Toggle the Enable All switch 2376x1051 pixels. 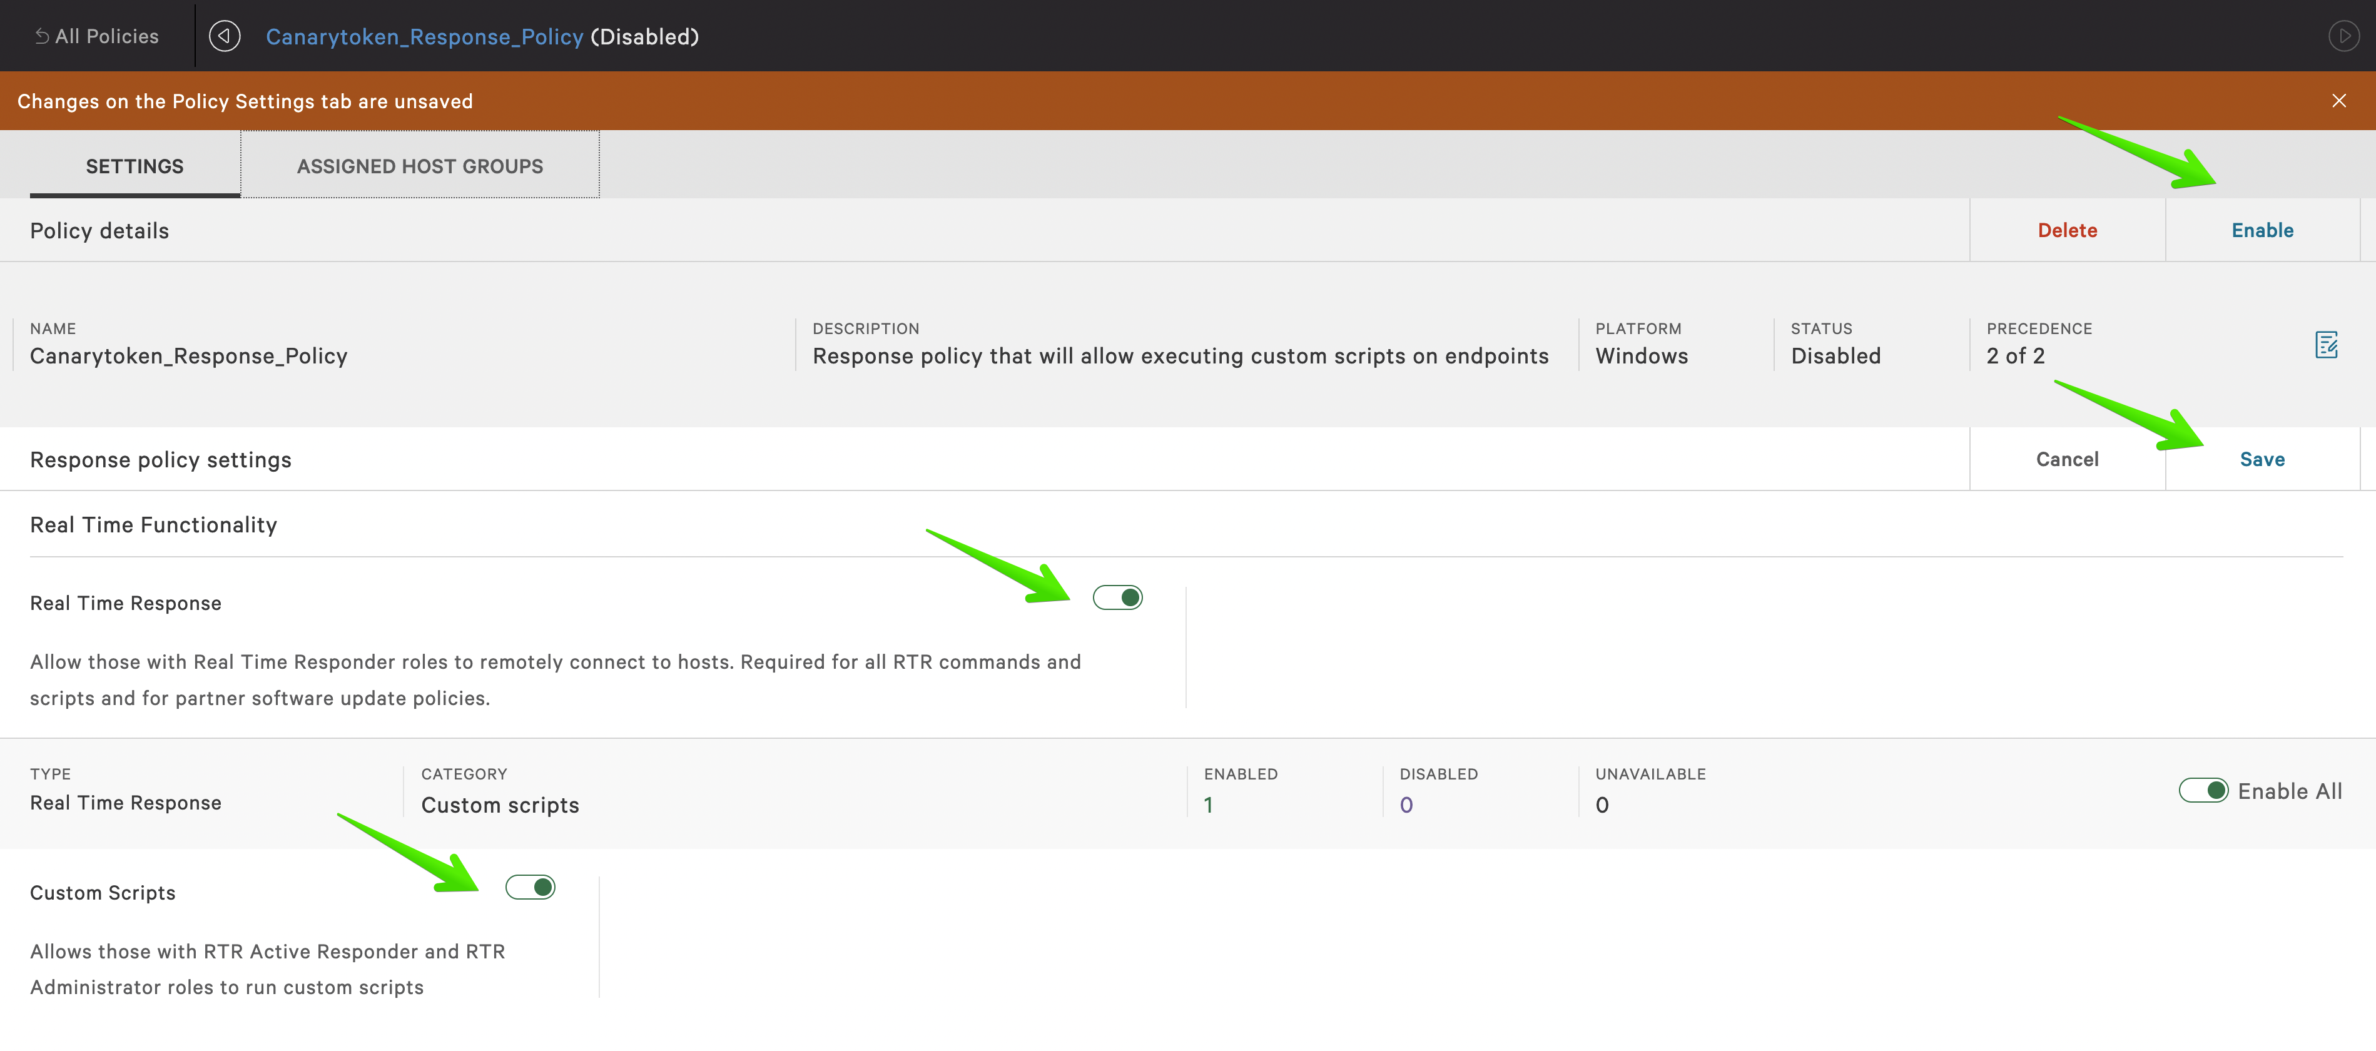[2205, 790]
